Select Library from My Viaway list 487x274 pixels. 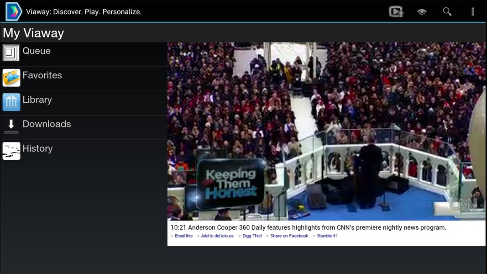pos(84,103)
